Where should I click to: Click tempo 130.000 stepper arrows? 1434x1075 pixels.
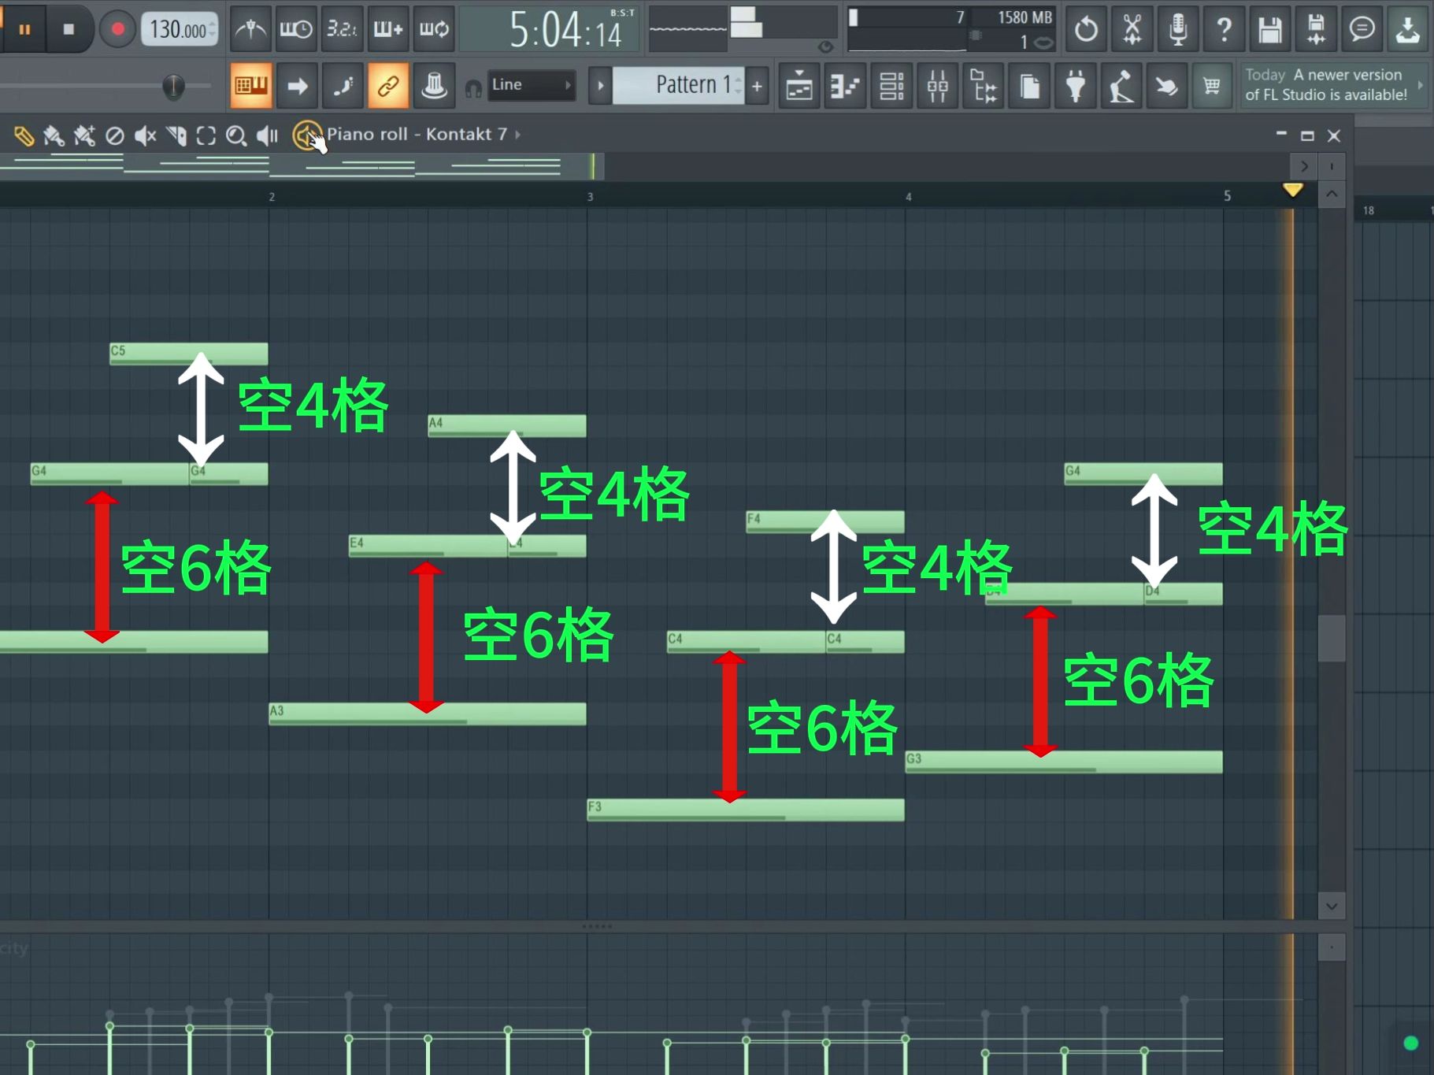point(213,29)
